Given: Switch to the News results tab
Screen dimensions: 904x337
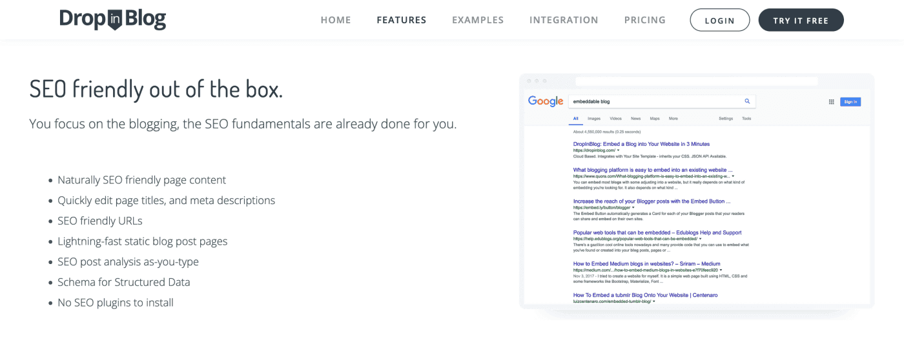Looking at the screenshot, I should coord(636,119).
